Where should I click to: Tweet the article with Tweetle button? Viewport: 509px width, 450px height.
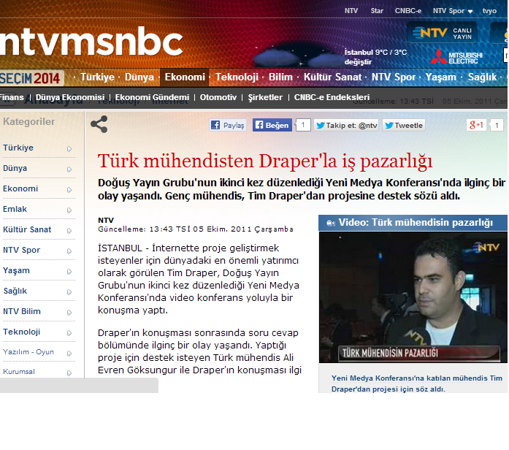point(404,125)
